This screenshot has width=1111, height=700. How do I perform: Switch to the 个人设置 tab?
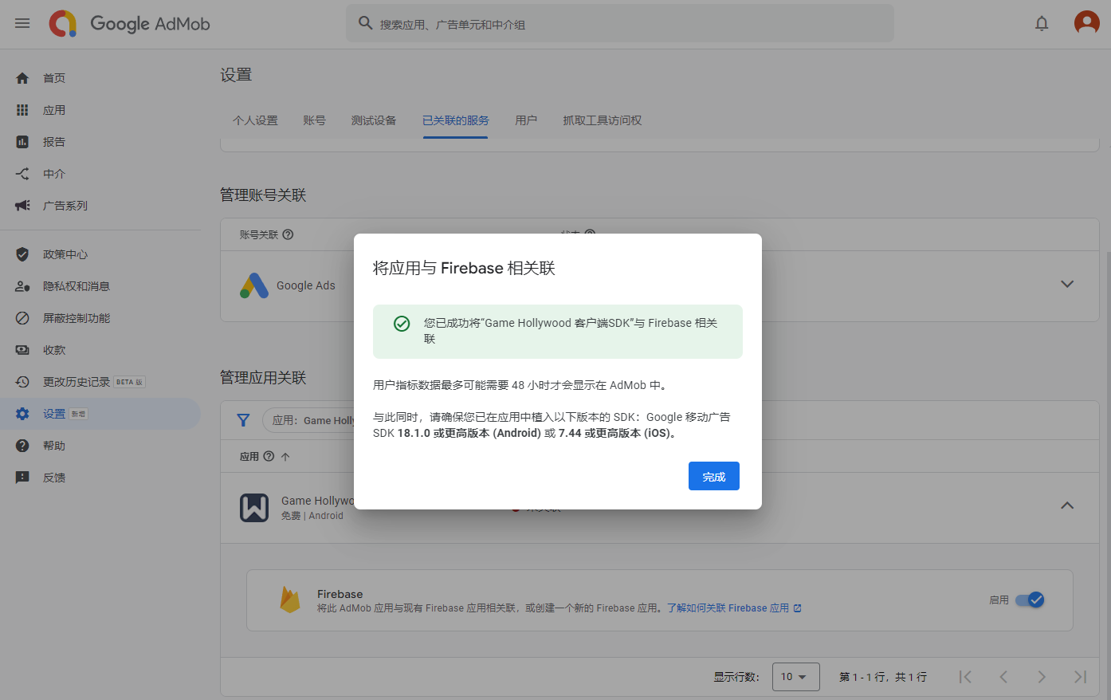click(255, 120)
